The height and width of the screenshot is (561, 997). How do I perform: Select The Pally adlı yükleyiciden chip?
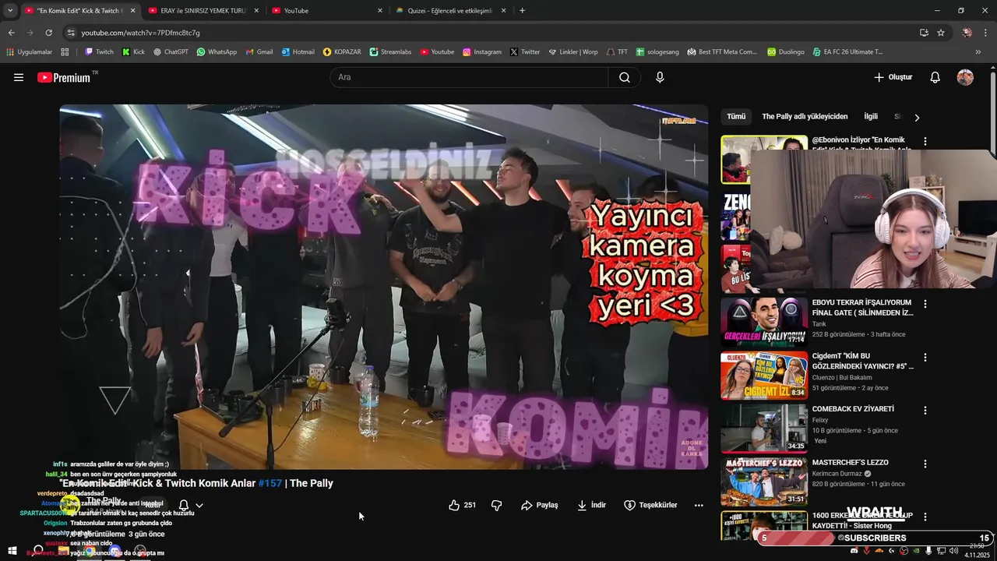805,117
